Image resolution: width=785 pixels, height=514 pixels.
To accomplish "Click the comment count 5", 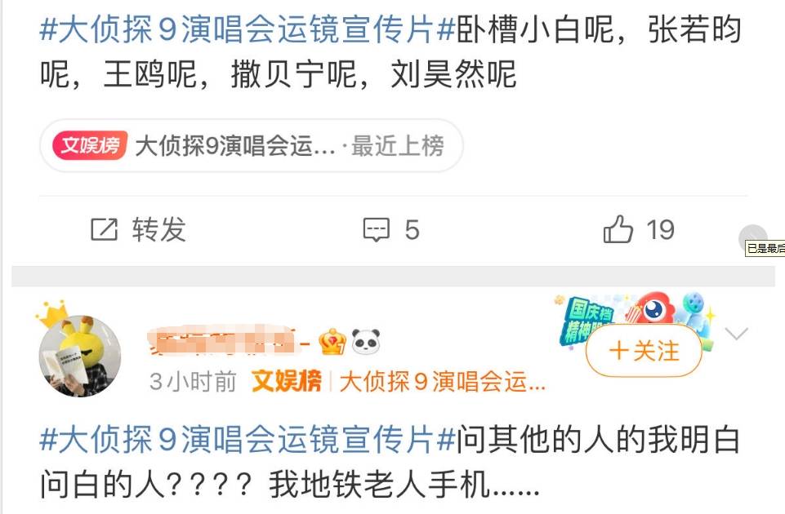I will point(412,230).
